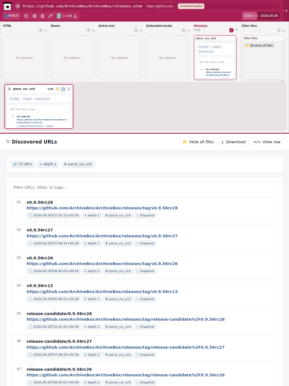Click parse_rss_urls chip in row 04
Image resolution: width=289 pixels, height=386 pixels.
118,299
